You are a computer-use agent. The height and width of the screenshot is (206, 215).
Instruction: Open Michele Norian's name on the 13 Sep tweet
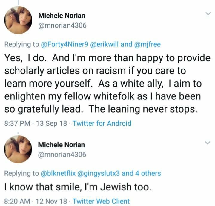pyautogui.click(x=62, y=16)
